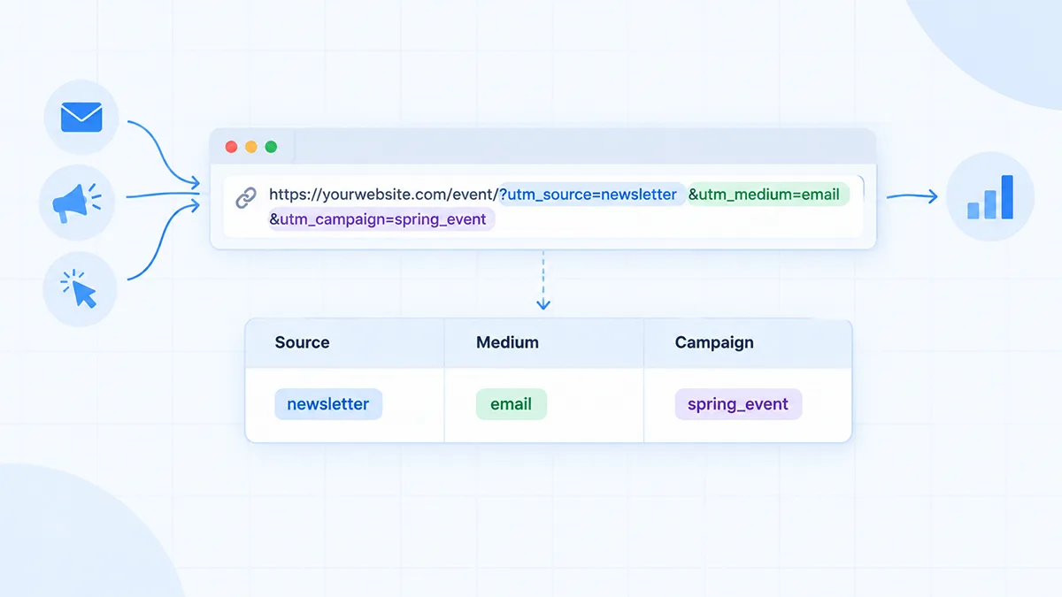
Task: Click the yellow window minimize dot
Action: pyautogui.click(x=251, y=147)
